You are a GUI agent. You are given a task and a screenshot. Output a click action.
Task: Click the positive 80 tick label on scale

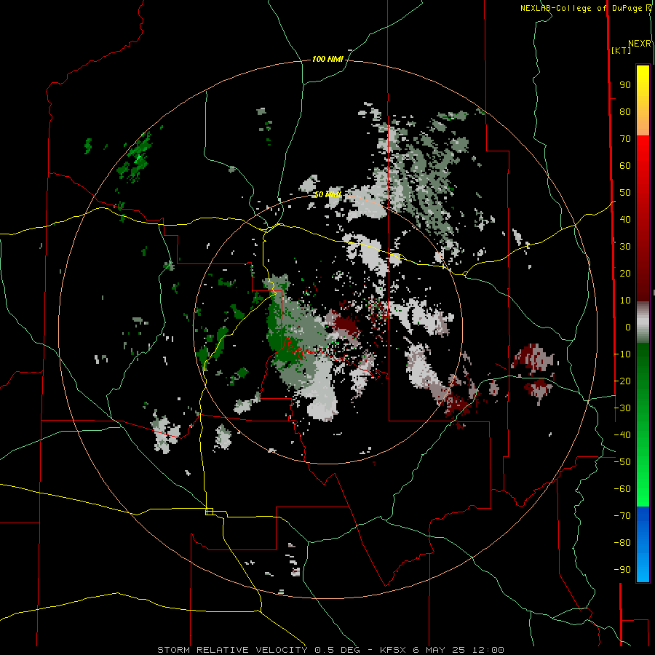[x=625, y=112]
